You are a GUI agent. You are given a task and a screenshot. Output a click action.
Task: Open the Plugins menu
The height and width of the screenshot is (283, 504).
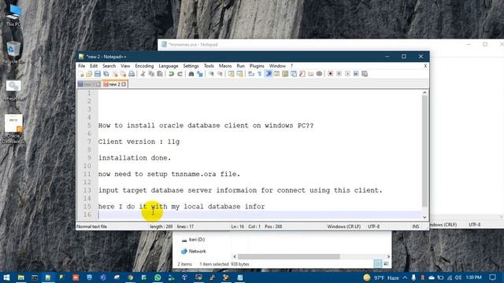coord(257,66)
